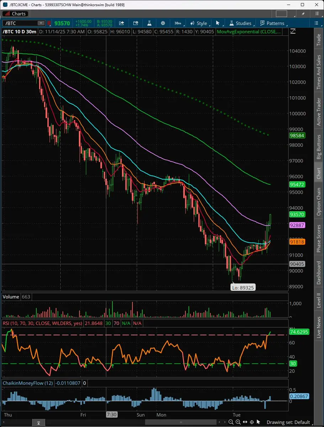The height and width of the screenshot is (427, 324).
Task: Click the 90405 gray price bubble
Action: click(297, 264)
